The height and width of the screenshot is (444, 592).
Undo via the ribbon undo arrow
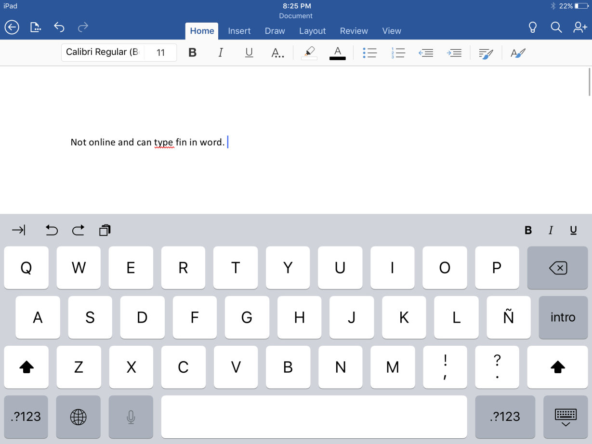[59, 27]
